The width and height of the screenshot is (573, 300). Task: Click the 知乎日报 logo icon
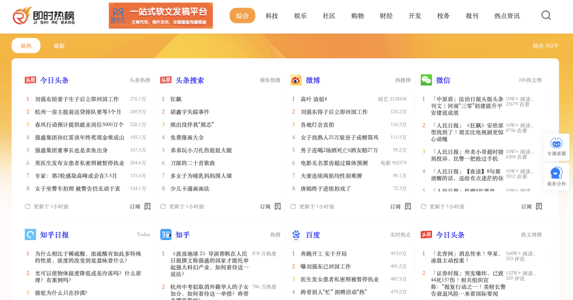click(30, 234)
